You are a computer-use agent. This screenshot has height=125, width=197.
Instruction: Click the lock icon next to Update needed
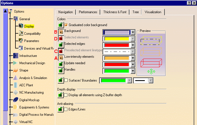[x=61, y=64]
